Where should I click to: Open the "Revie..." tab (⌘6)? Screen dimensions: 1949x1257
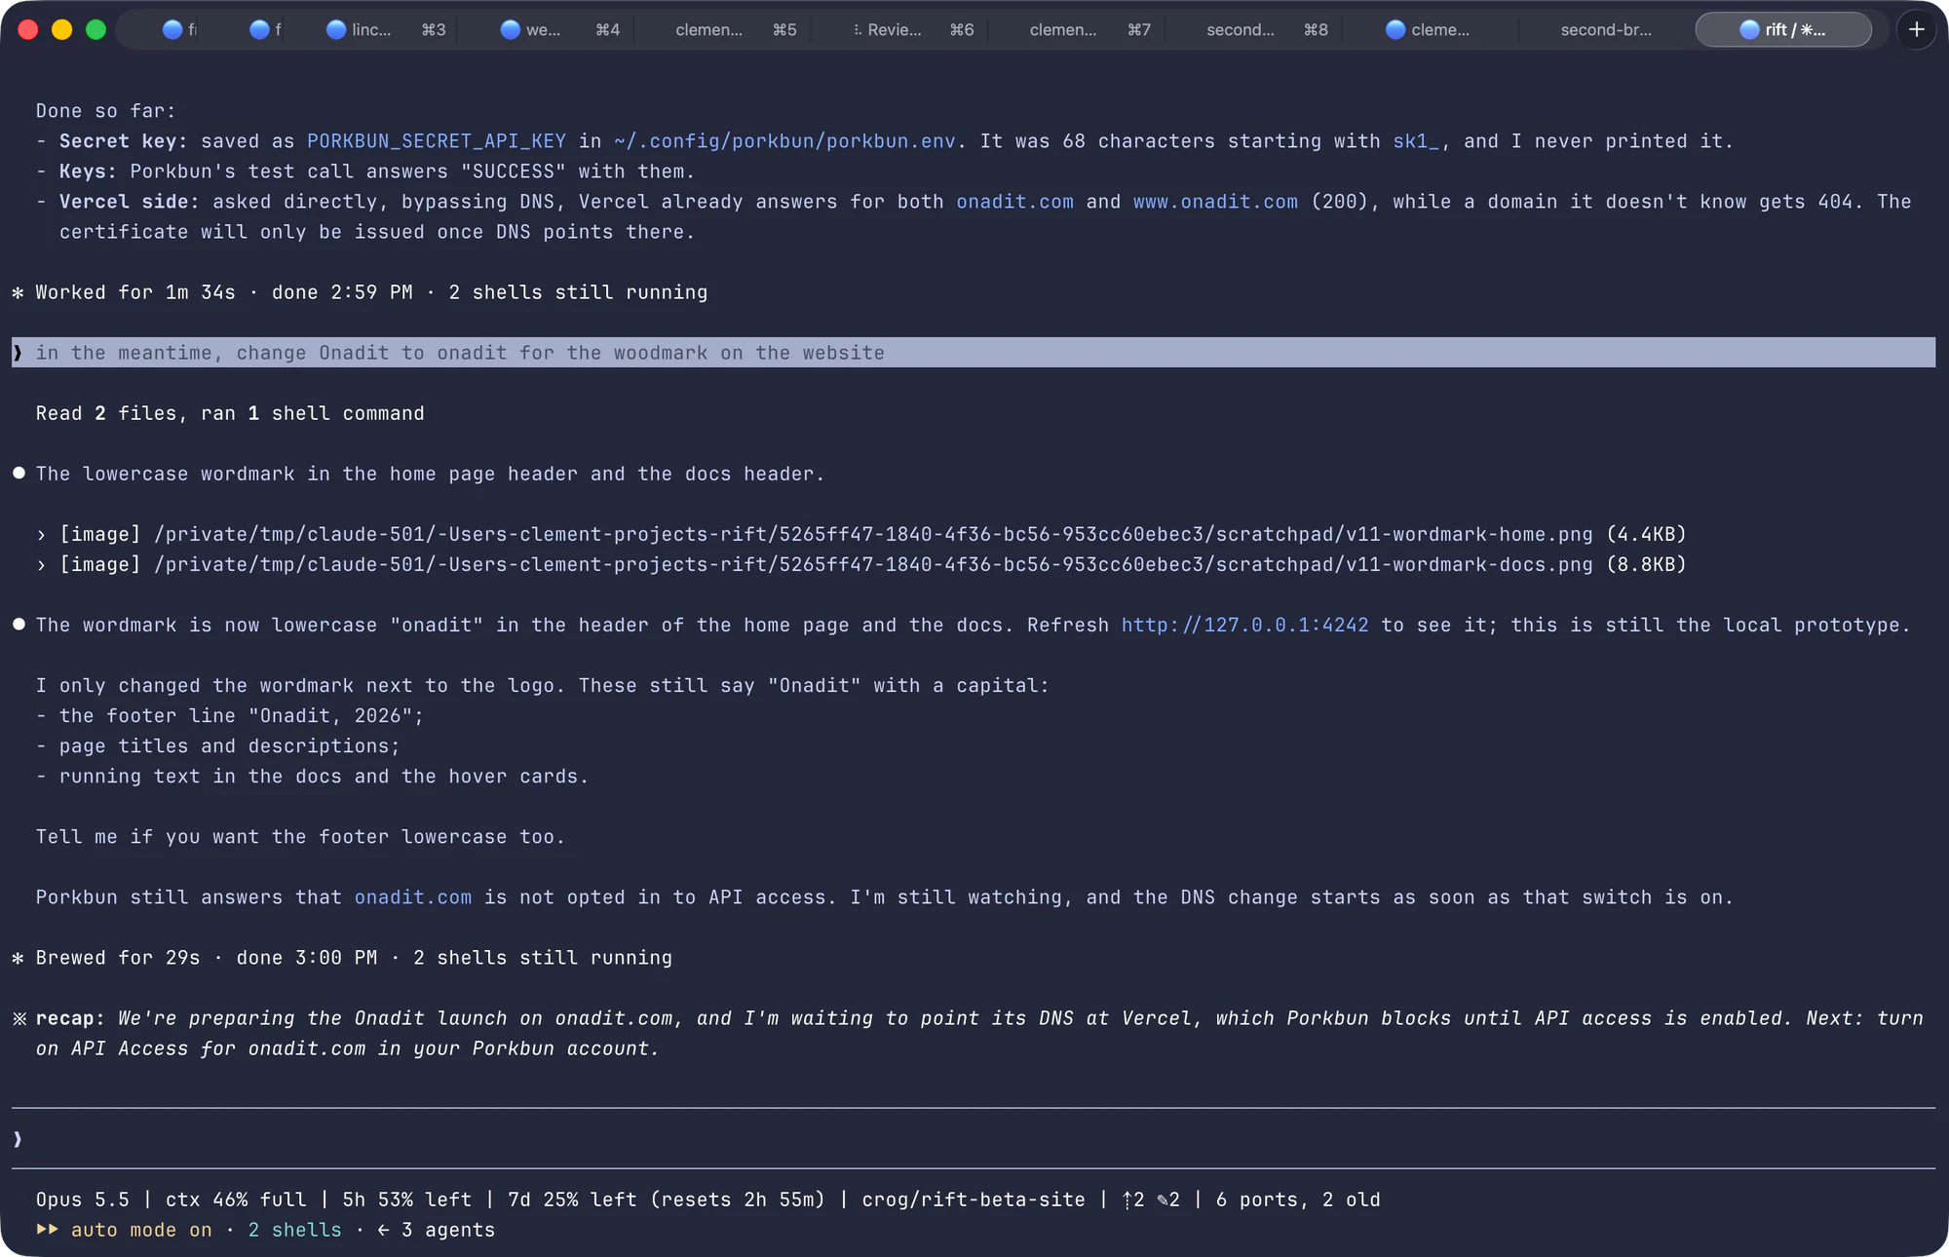(913, 29)
